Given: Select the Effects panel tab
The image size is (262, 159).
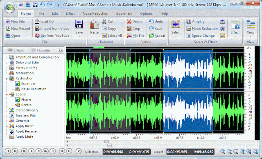Looking at the screenshot, I should (x=16, y=50).
